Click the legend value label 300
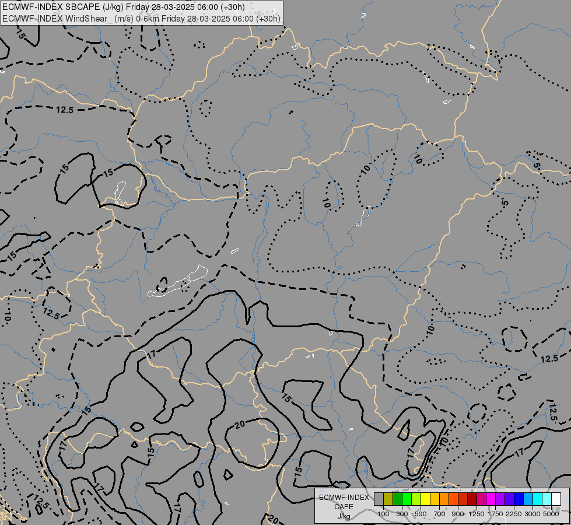The width and height of the screenshot is (571, 525). pos(402,514)
